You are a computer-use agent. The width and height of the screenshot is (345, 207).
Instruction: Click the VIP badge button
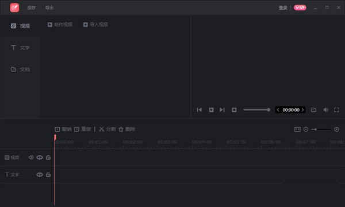[x=300, y=7]
